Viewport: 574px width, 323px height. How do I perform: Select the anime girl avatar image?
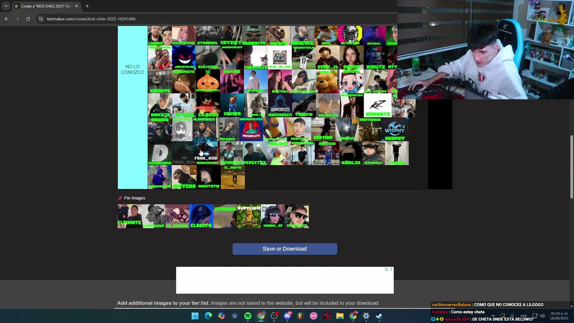(351, 82)
